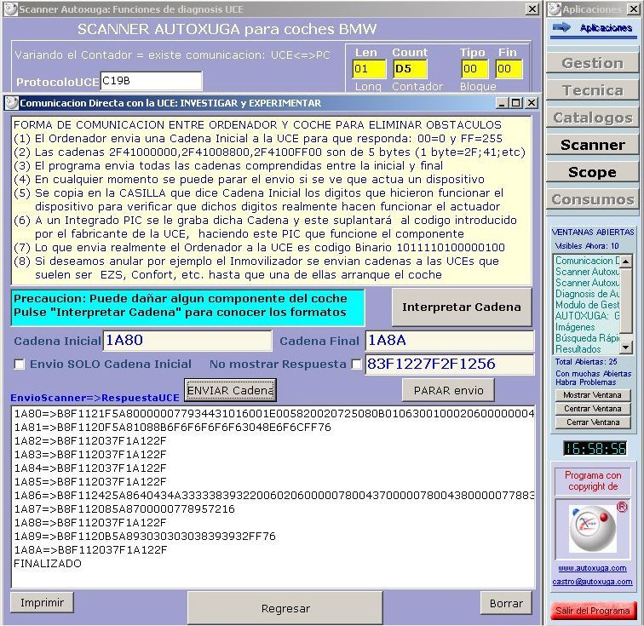
Task: Select 'Búsqueda Rápi' in open windows list
Action: tap(587, 338)
